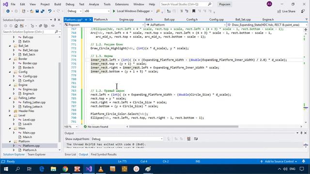
Task: Click the Solution Explorer vertical scrollbar
Action: click(x=60, y=102)
